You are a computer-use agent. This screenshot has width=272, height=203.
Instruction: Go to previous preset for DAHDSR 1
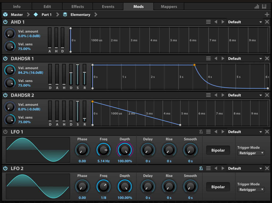[x=216, y=59]
